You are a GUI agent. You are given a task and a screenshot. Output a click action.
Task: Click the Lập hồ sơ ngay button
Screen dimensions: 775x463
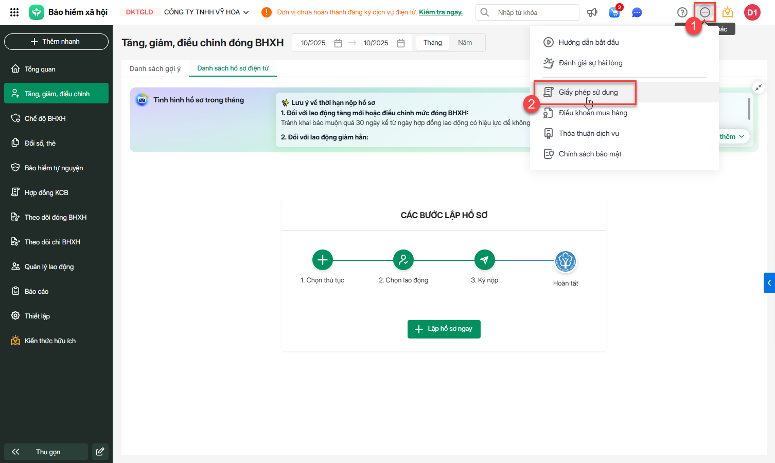[444, 329]
